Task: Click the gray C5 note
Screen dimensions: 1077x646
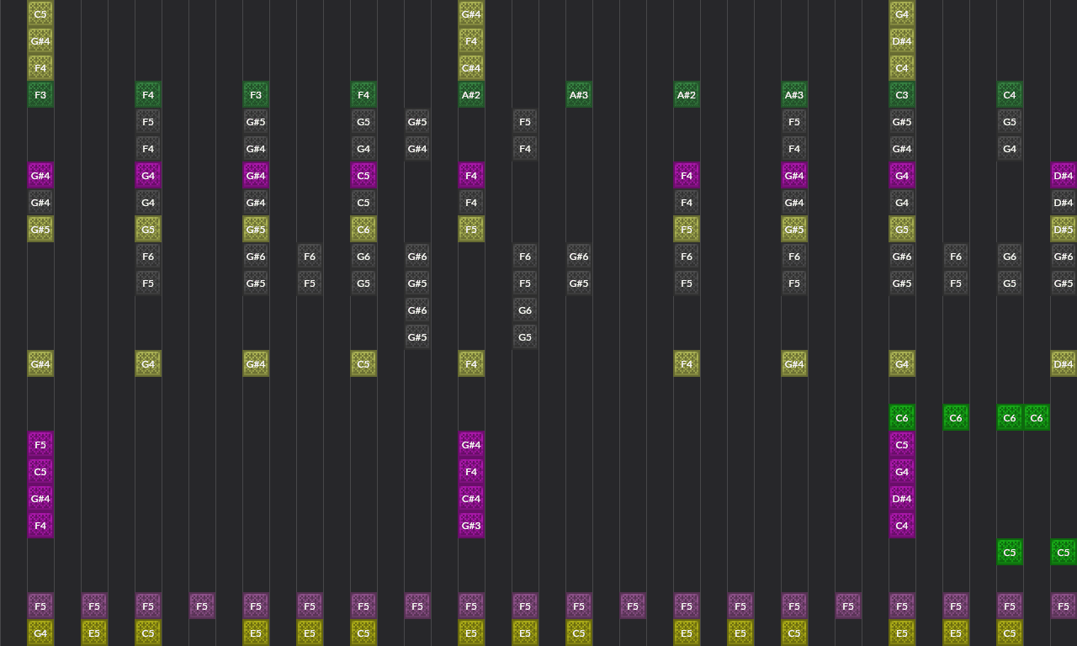Action: click(363, 203)
